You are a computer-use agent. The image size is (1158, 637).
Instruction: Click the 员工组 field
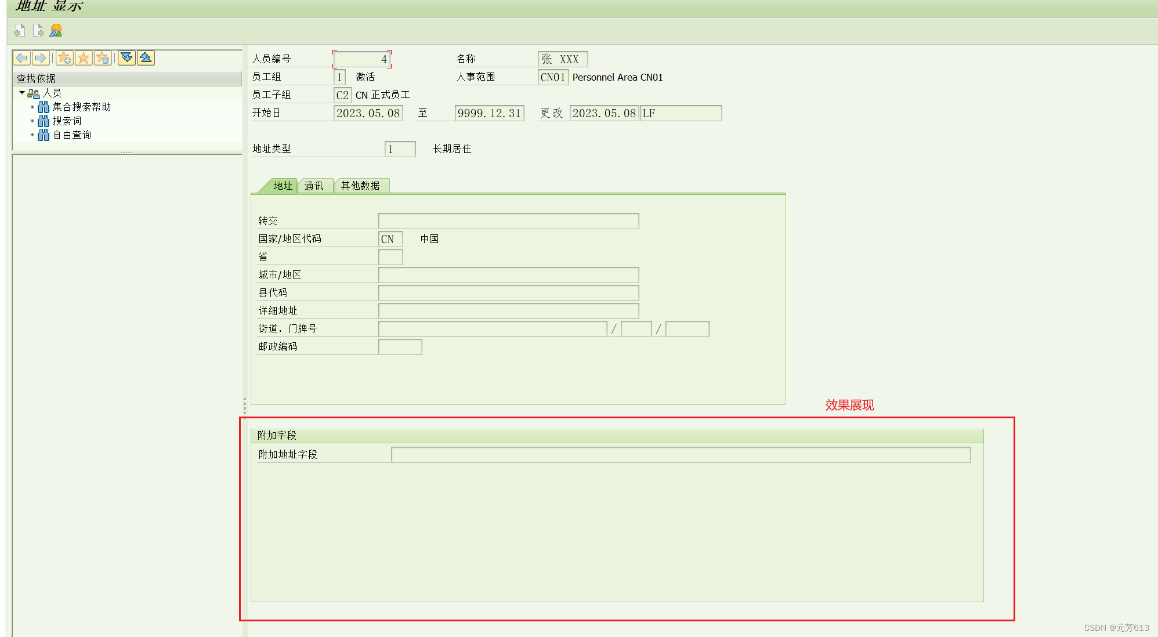pyautogui.click(x=340, y=77)
